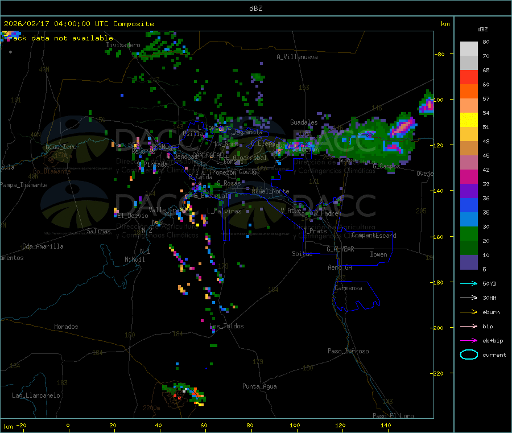Select the violet swatch between 39 and 36 dBZ
This screenshot has height=433, width=512.
pyautogui.click(x=469, y=191)
